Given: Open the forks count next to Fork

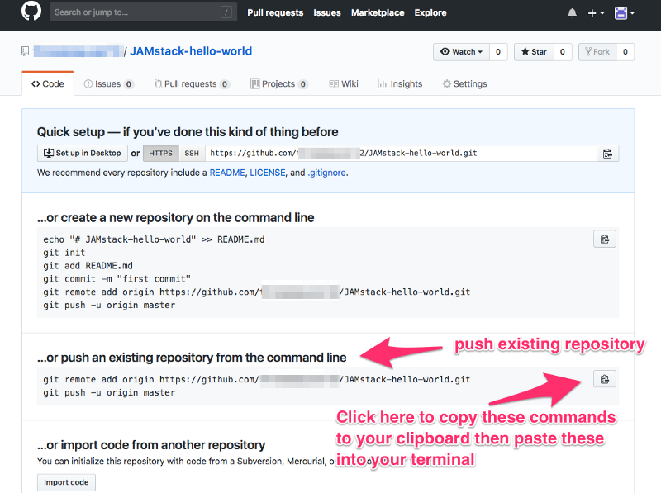Looking at the screenshot, I should (625, 52).
